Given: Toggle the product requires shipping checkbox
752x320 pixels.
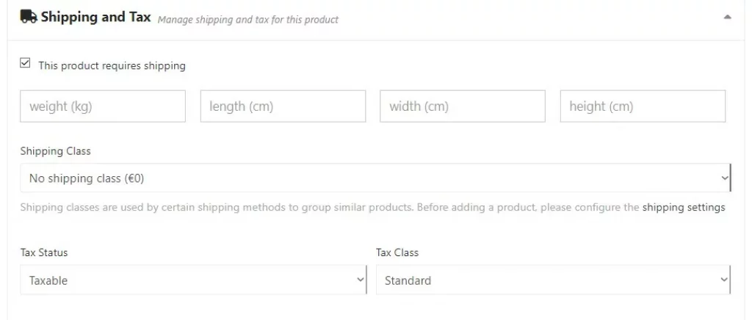Looking at the screenshot, I should pos(26,64).
